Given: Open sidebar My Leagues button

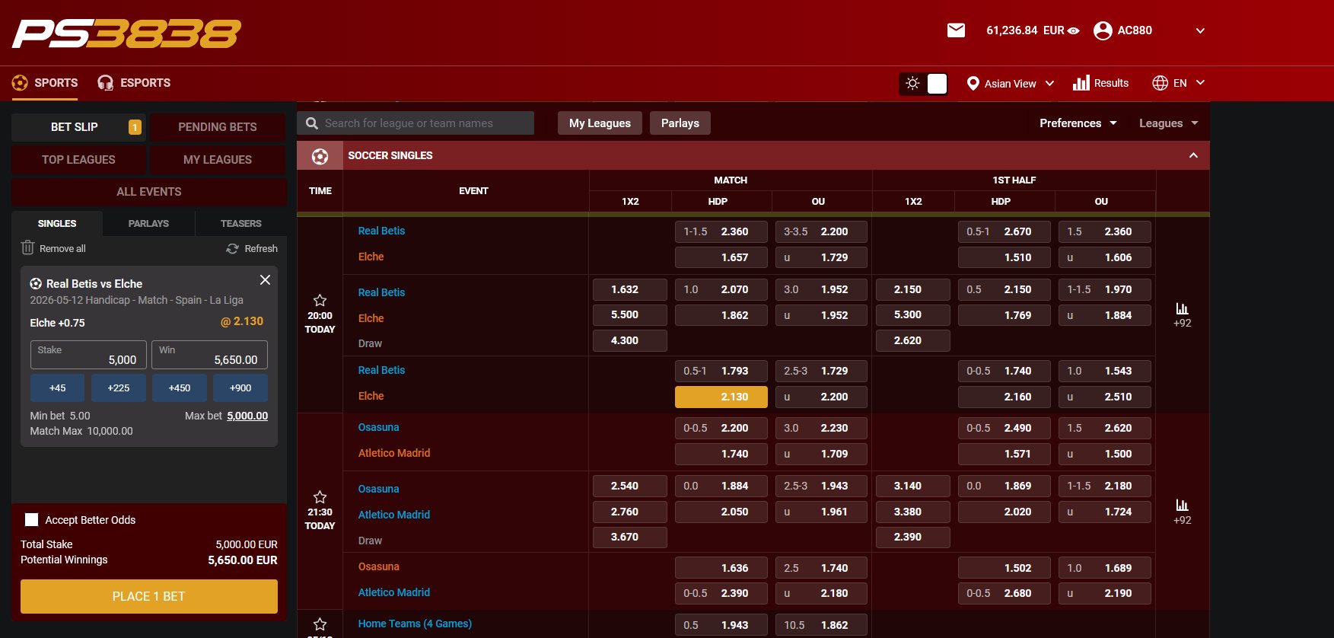Looking at the screenshot, I should (218, 160).
